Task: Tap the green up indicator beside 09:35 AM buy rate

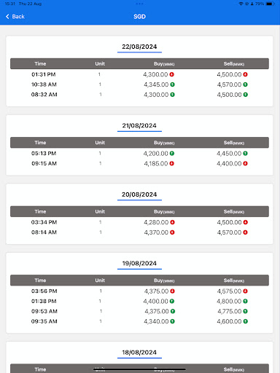Action: tap(172, 321)
